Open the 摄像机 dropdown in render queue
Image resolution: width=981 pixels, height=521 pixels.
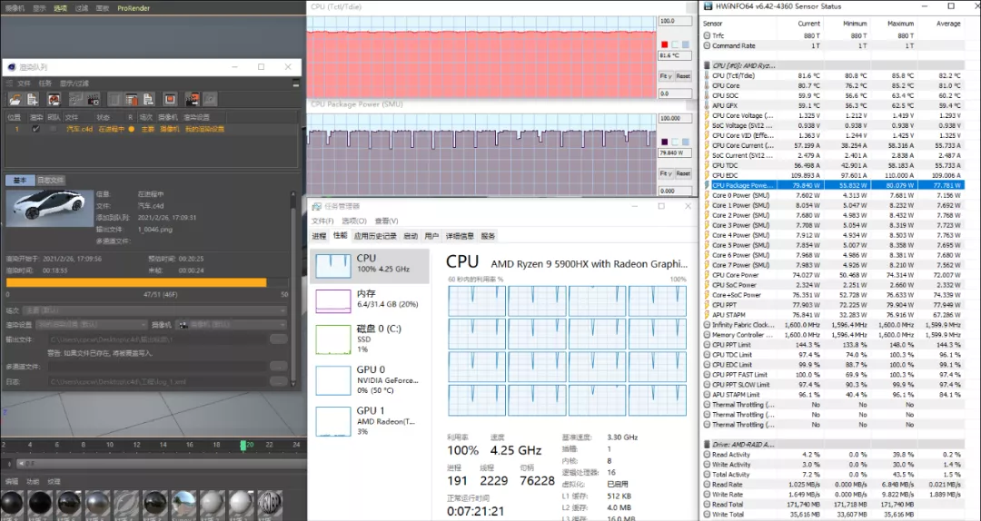click(x=231, y=325)
